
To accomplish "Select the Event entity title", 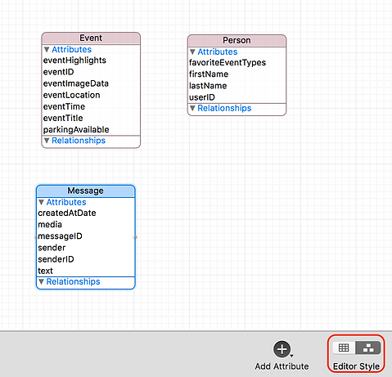I will 91,38.
